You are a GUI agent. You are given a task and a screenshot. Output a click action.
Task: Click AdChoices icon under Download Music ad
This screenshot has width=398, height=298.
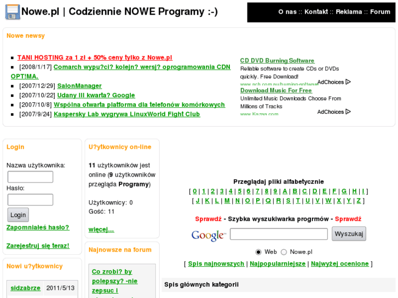tap(348, 112)
